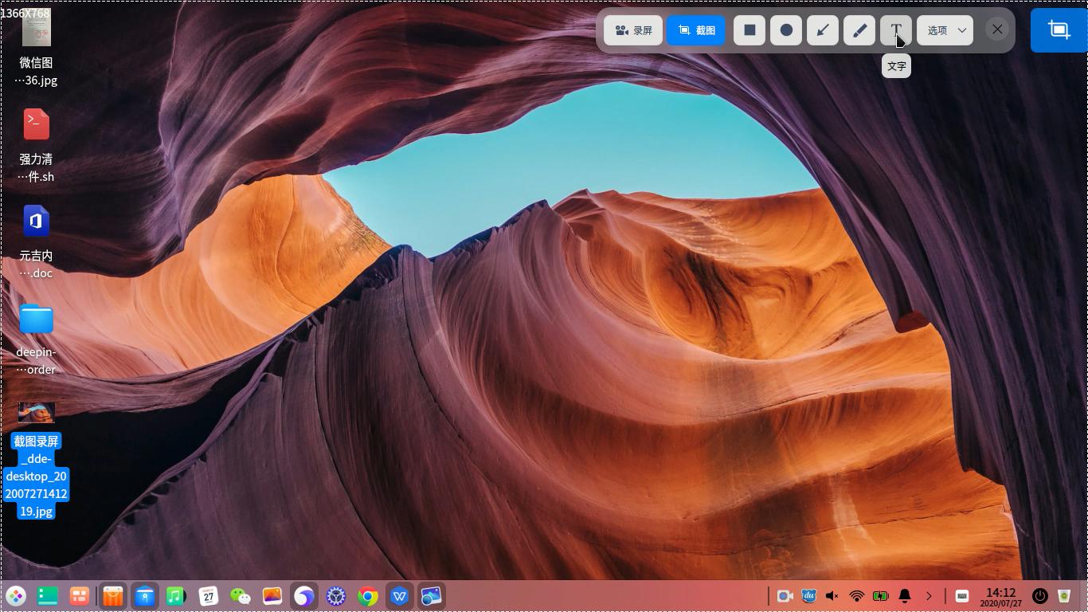The width and height of the screenshot is (1088, 612).
Task: Select the rectangle drawing tool
Action: coord(749,30)
